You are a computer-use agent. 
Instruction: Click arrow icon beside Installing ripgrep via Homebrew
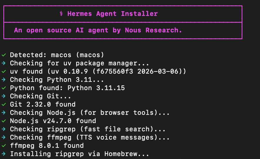click(x=4, y=154)
